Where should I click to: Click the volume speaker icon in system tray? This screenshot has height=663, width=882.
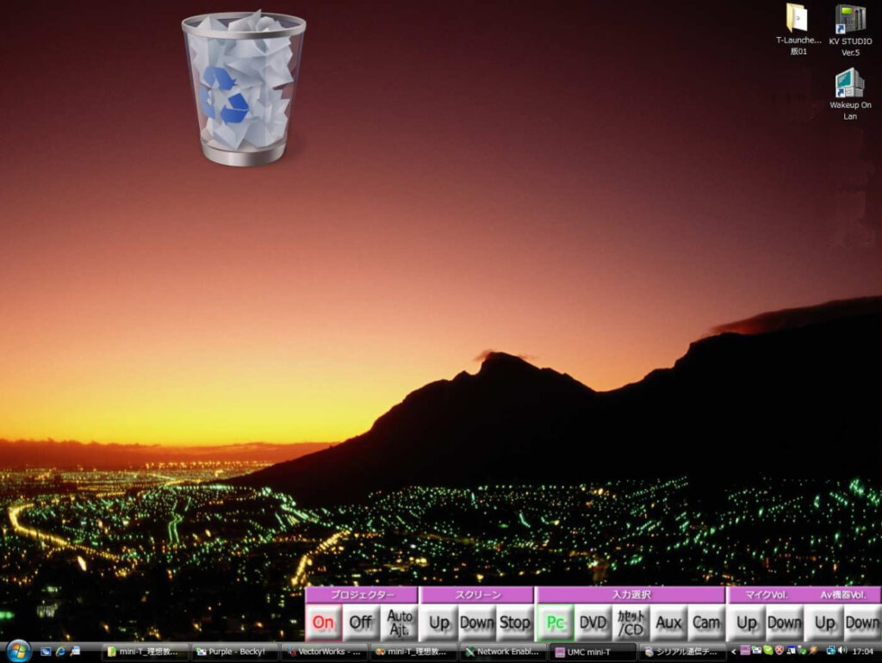point(842,651)
